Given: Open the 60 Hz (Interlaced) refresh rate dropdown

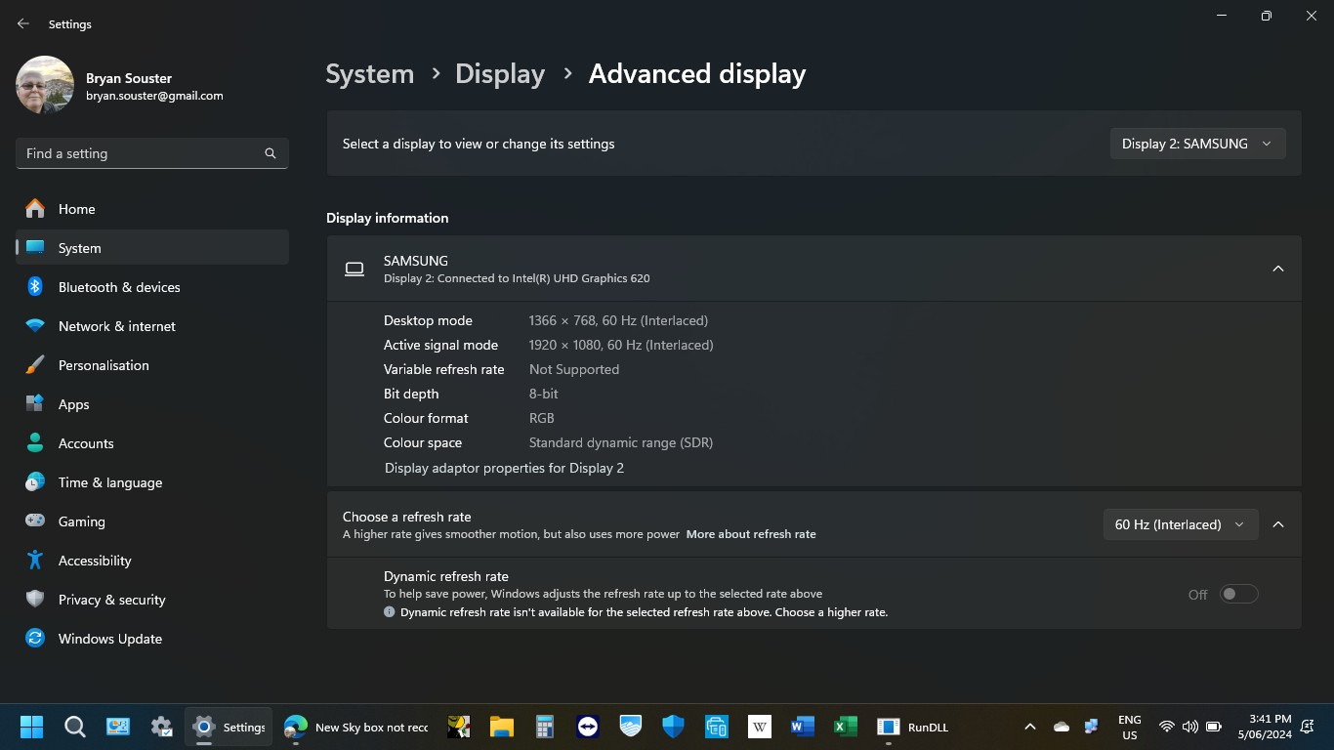Looking at the screenshot, I should (x=1180, y=524).
